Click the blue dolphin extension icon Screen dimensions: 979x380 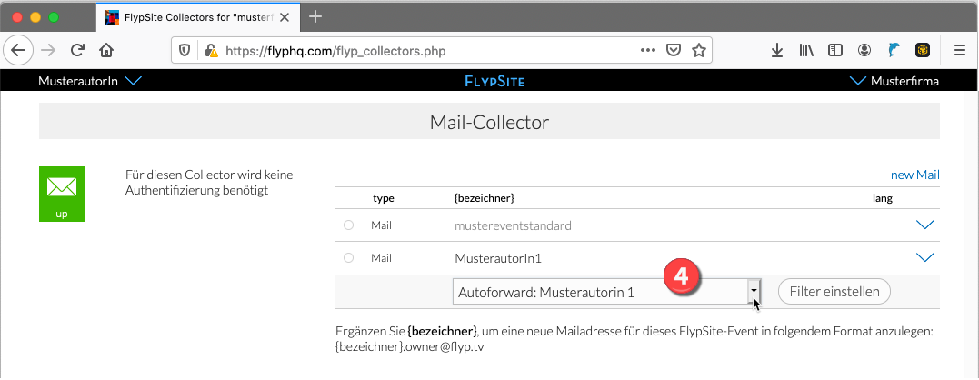[893, 51]
